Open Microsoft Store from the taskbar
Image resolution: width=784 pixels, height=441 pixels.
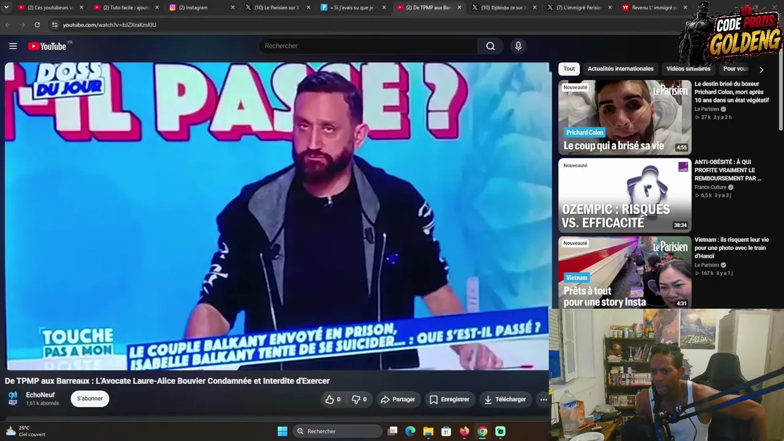447,431
